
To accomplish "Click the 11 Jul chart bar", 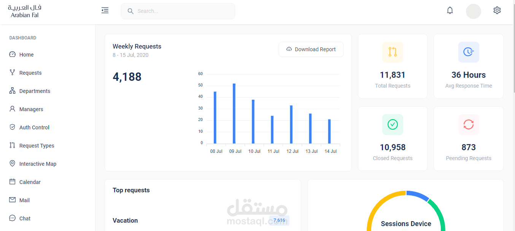I will (x=272, y=130).
